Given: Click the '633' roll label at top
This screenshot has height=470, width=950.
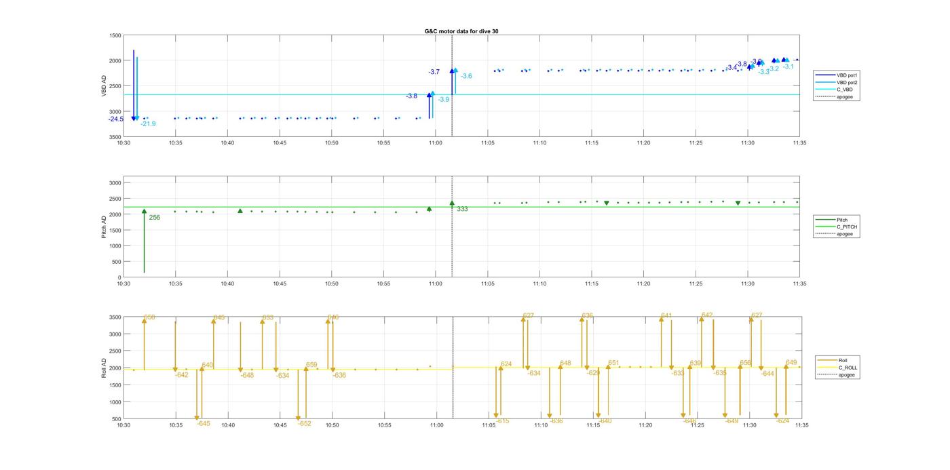Looking at the screenshot, I should coord(267,317).
